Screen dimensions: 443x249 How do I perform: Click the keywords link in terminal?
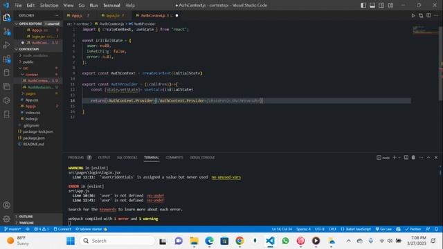click(x=108, y=210)
